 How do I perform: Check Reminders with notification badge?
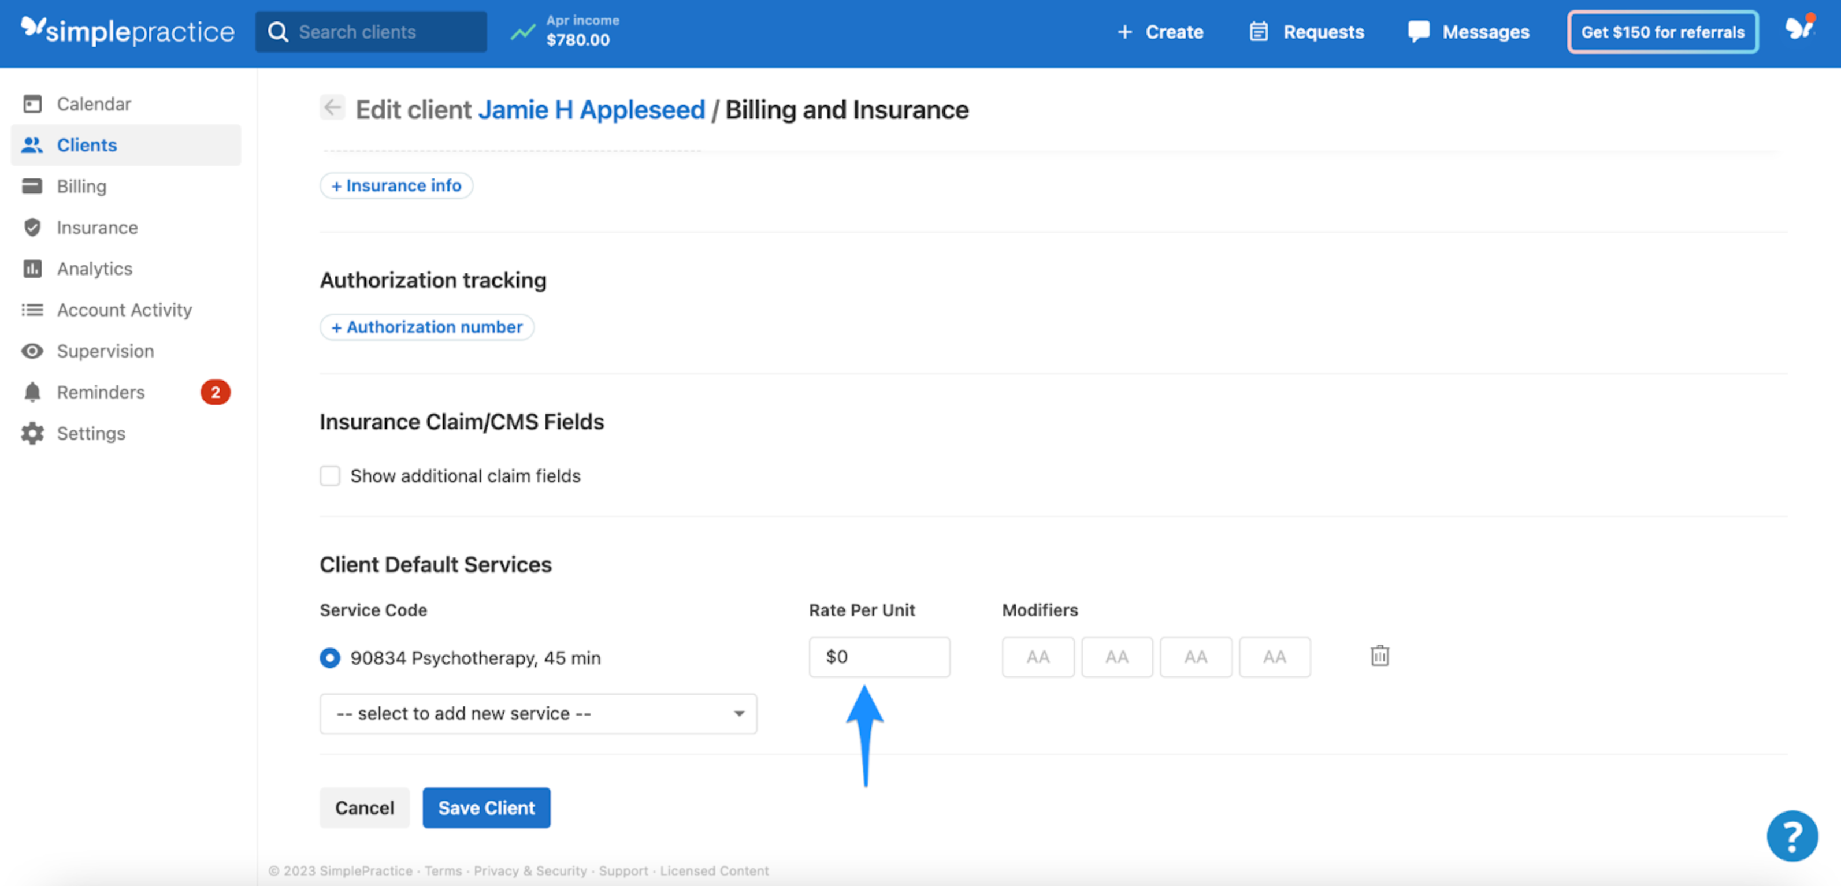pyautogui.click(x=100, y=392)
